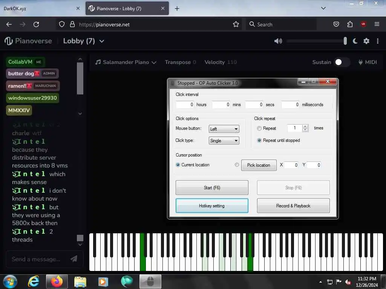386x289 pixels.
Task: Click the chat scrollbar thumb
Action: [x=80, y=238]
